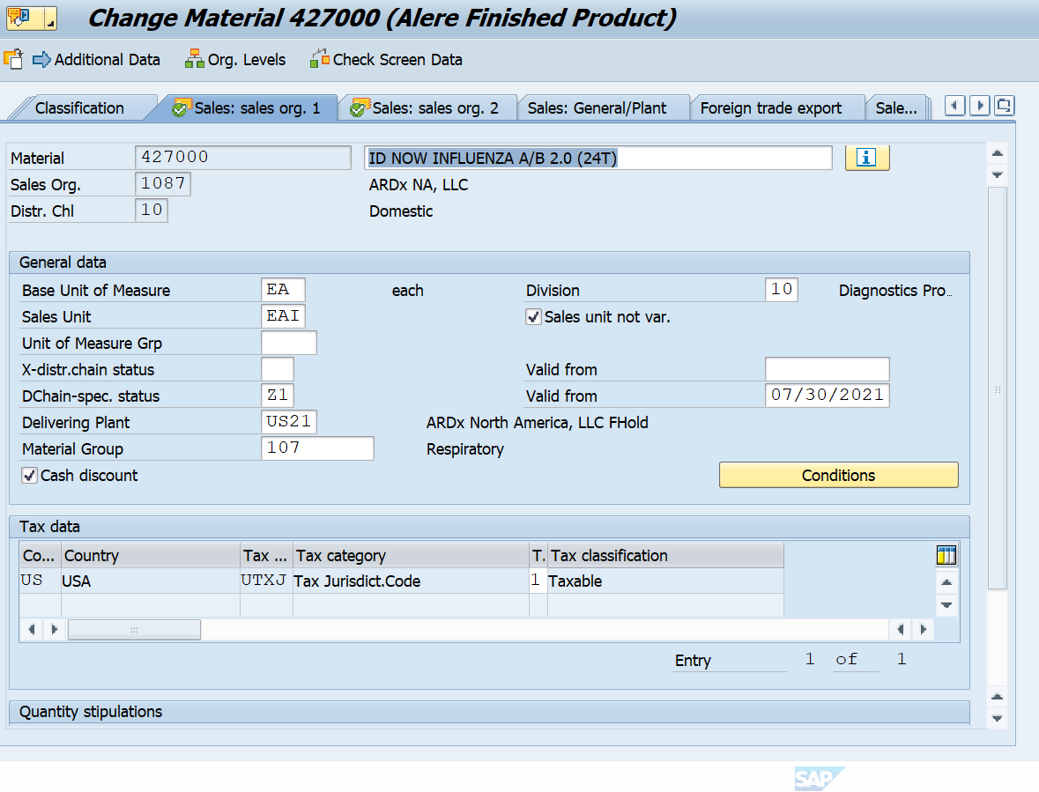The image size is (1039, 792).
Task: Click the Material number field 427000
Action: (x=242, y=158)
